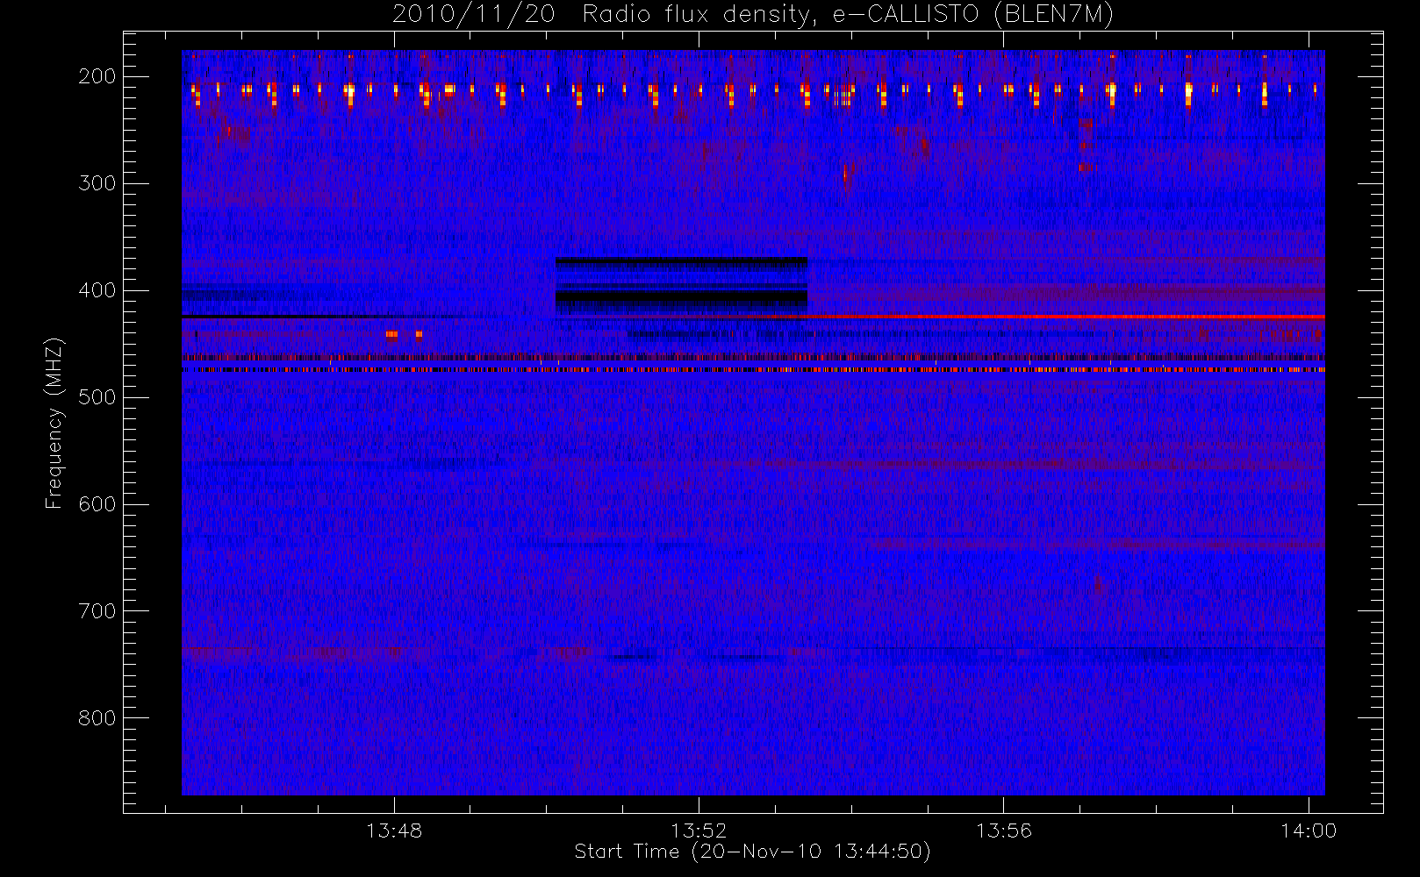This screenshot has height=877, width=1420.
Task: Click the 13:48 time tick label
Action: 394,830
